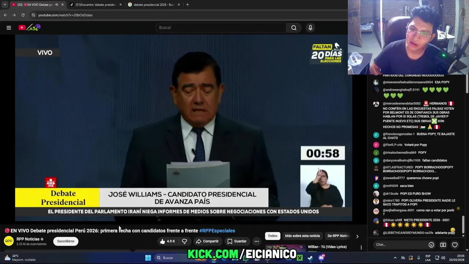View site information icon in the address bar
The height and width of the screenshot is (264, 469).
click(x=33, y=15)
